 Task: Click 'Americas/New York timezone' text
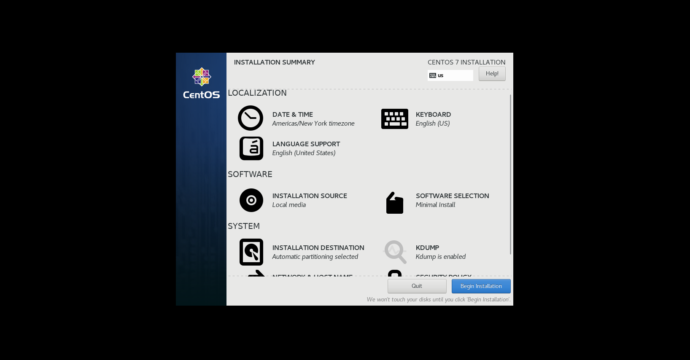point(313,124)
